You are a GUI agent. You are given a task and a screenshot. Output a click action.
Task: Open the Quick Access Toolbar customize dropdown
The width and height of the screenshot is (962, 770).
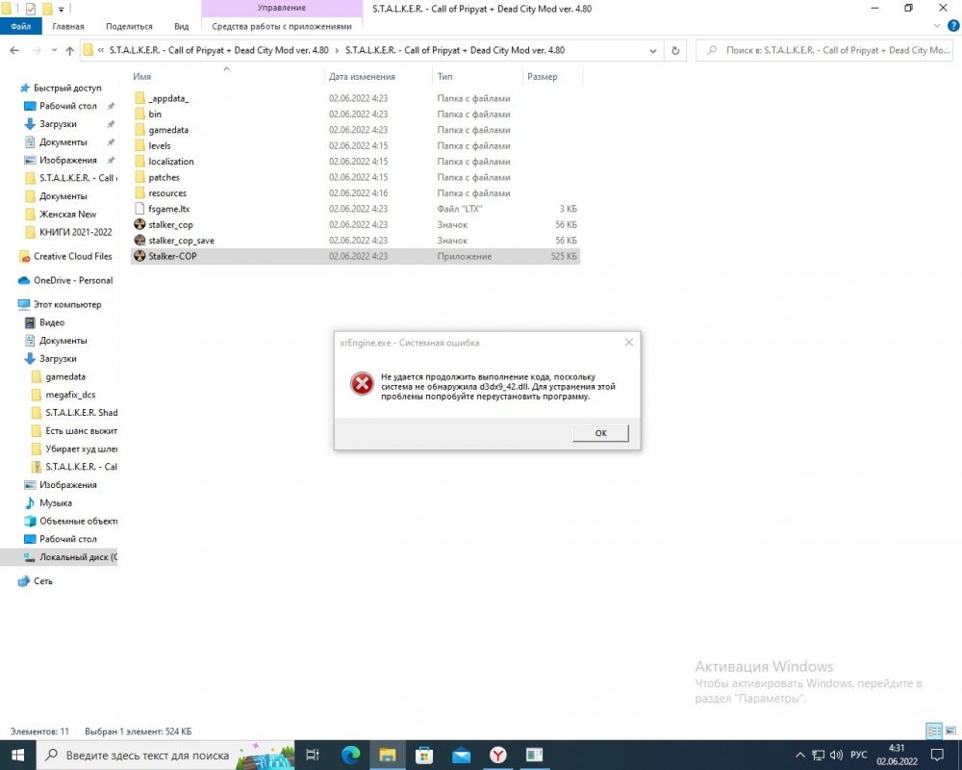tap(61, 10)
